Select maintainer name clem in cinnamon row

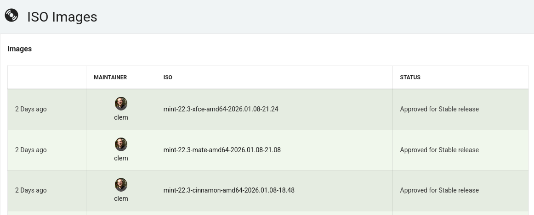click(121, 198)
